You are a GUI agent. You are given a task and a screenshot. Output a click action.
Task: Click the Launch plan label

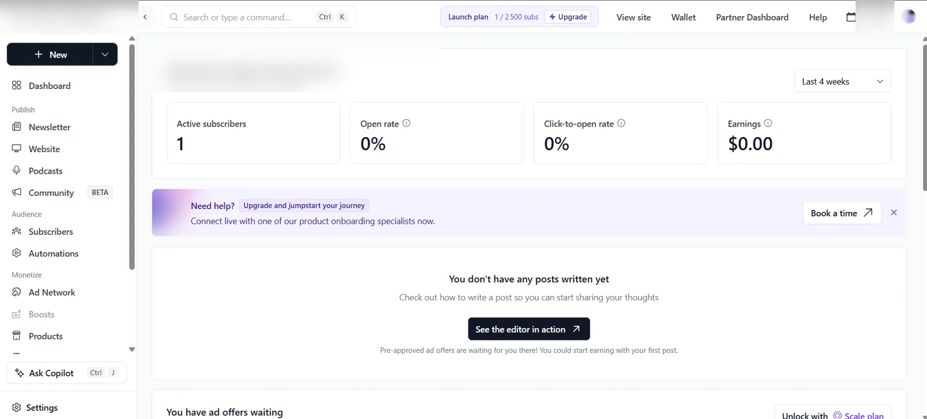click(x=468, y=17)
